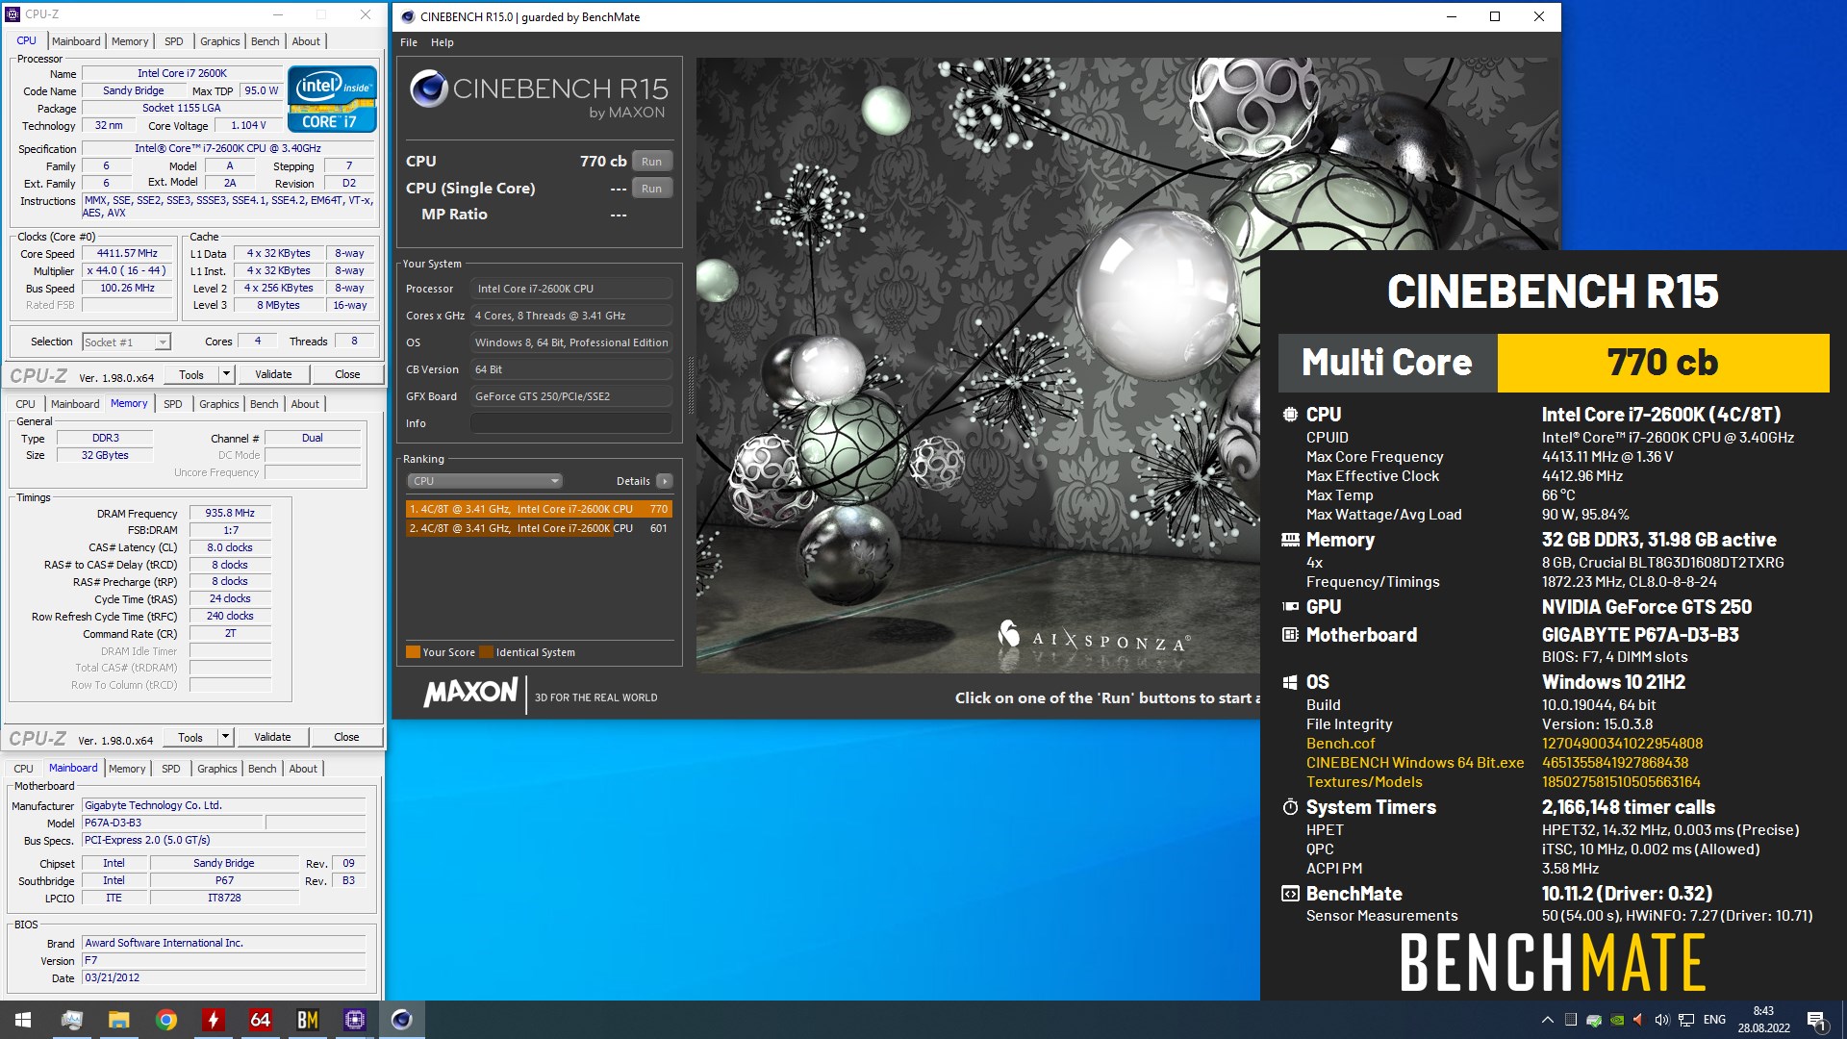Image resolution: width=1847 pixels, height=1039 pixels.
Task: Open File Explorer from the taskbar
Action: pos(118,1020)
